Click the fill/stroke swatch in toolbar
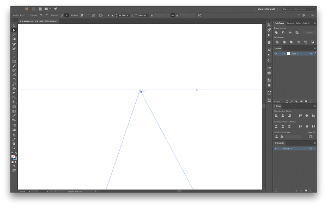 [x=14, y=157]
